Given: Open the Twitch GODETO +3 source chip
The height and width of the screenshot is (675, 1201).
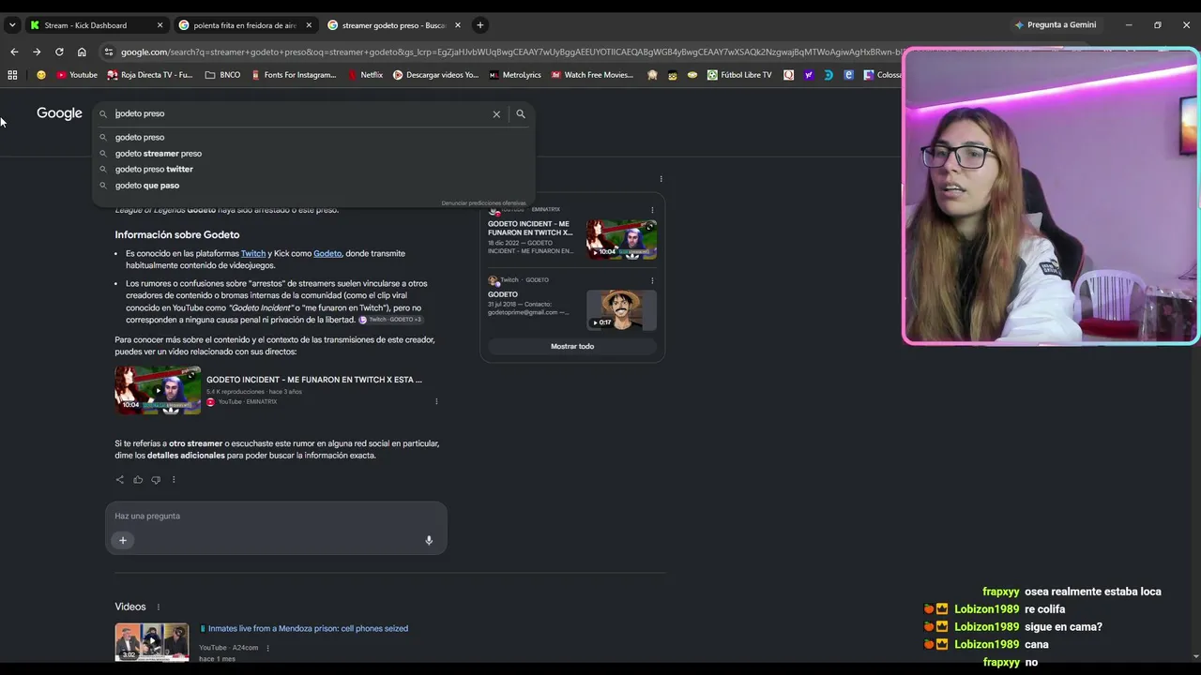Looking at the screenshot, I should (390, 320).
